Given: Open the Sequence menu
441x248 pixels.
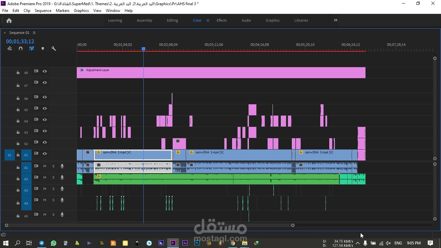Looking at the screenshot, I should [43, 11].
